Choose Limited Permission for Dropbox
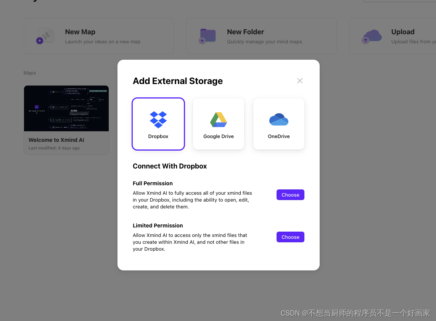Image resolution: width=436 pixels, height=321 pixels. point(290,237)
